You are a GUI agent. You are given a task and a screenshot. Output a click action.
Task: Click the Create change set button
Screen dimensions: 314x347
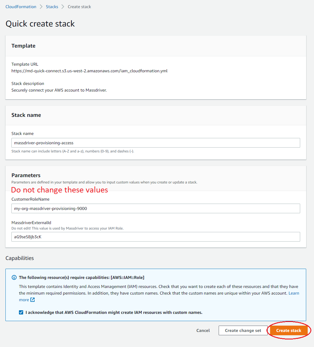[x=243, y=330]
